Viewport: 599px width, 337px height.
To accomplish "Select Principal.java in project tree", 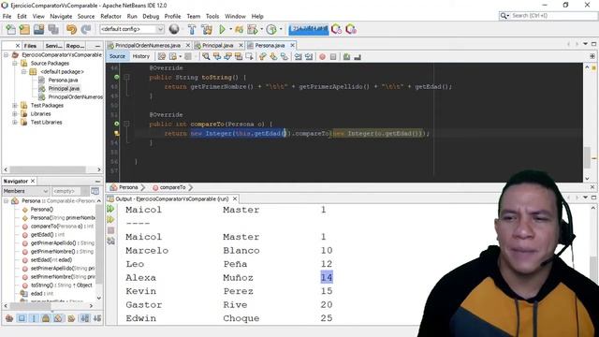I will [x=64, y=89].
